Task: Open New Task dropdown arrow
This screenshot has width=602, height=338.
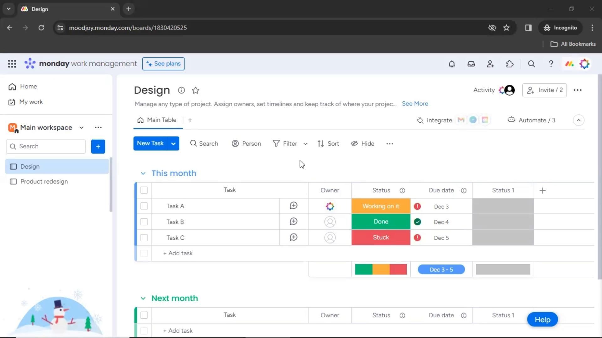Action: 173,144
